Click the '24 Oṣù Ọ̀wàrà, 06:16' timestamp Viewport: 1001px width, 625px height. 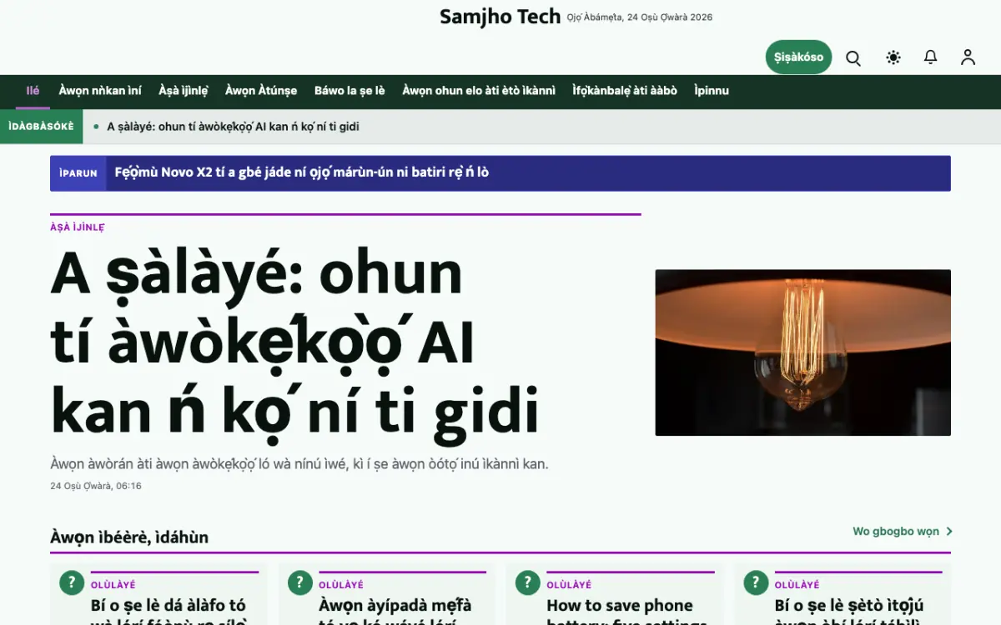[x=96, y=486]
